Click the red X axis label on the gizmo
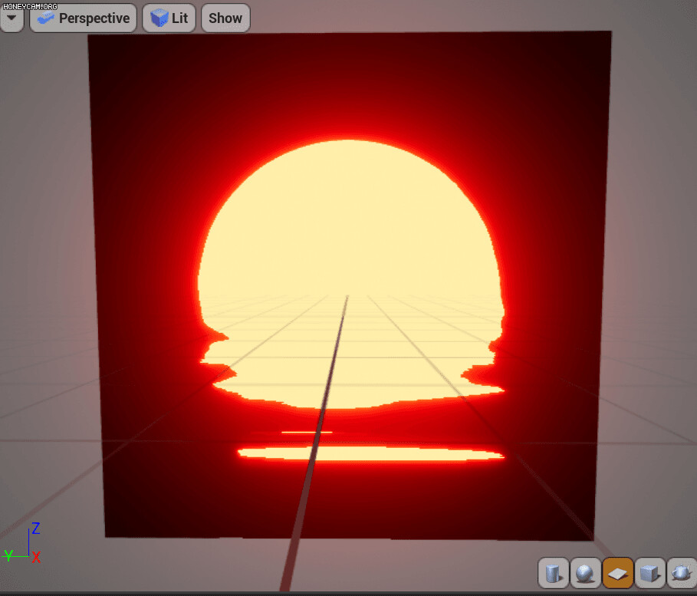 [x=35, y=558]
